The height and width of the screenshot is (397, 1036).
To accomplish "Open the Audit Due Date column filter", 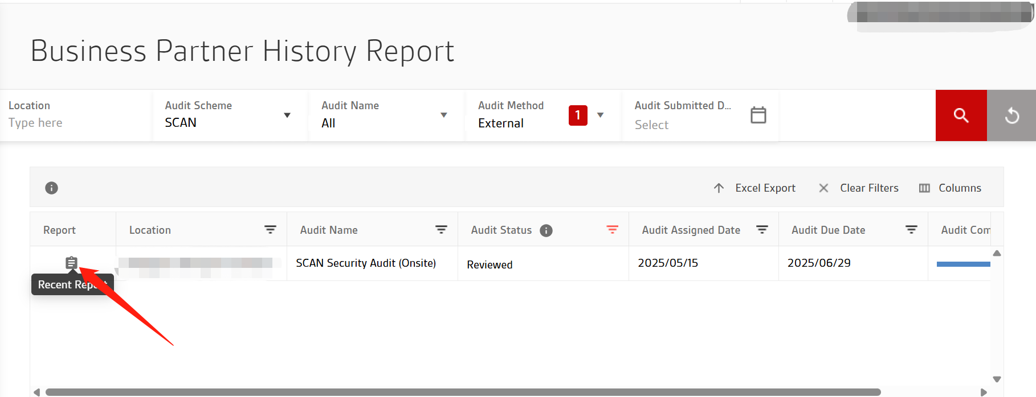I will tap(911, 230).
